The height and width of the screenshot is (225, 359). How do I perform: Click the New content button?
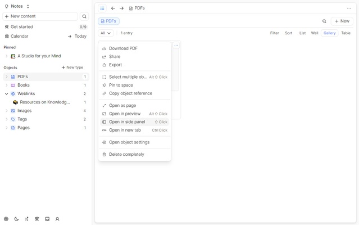(40, 16)
